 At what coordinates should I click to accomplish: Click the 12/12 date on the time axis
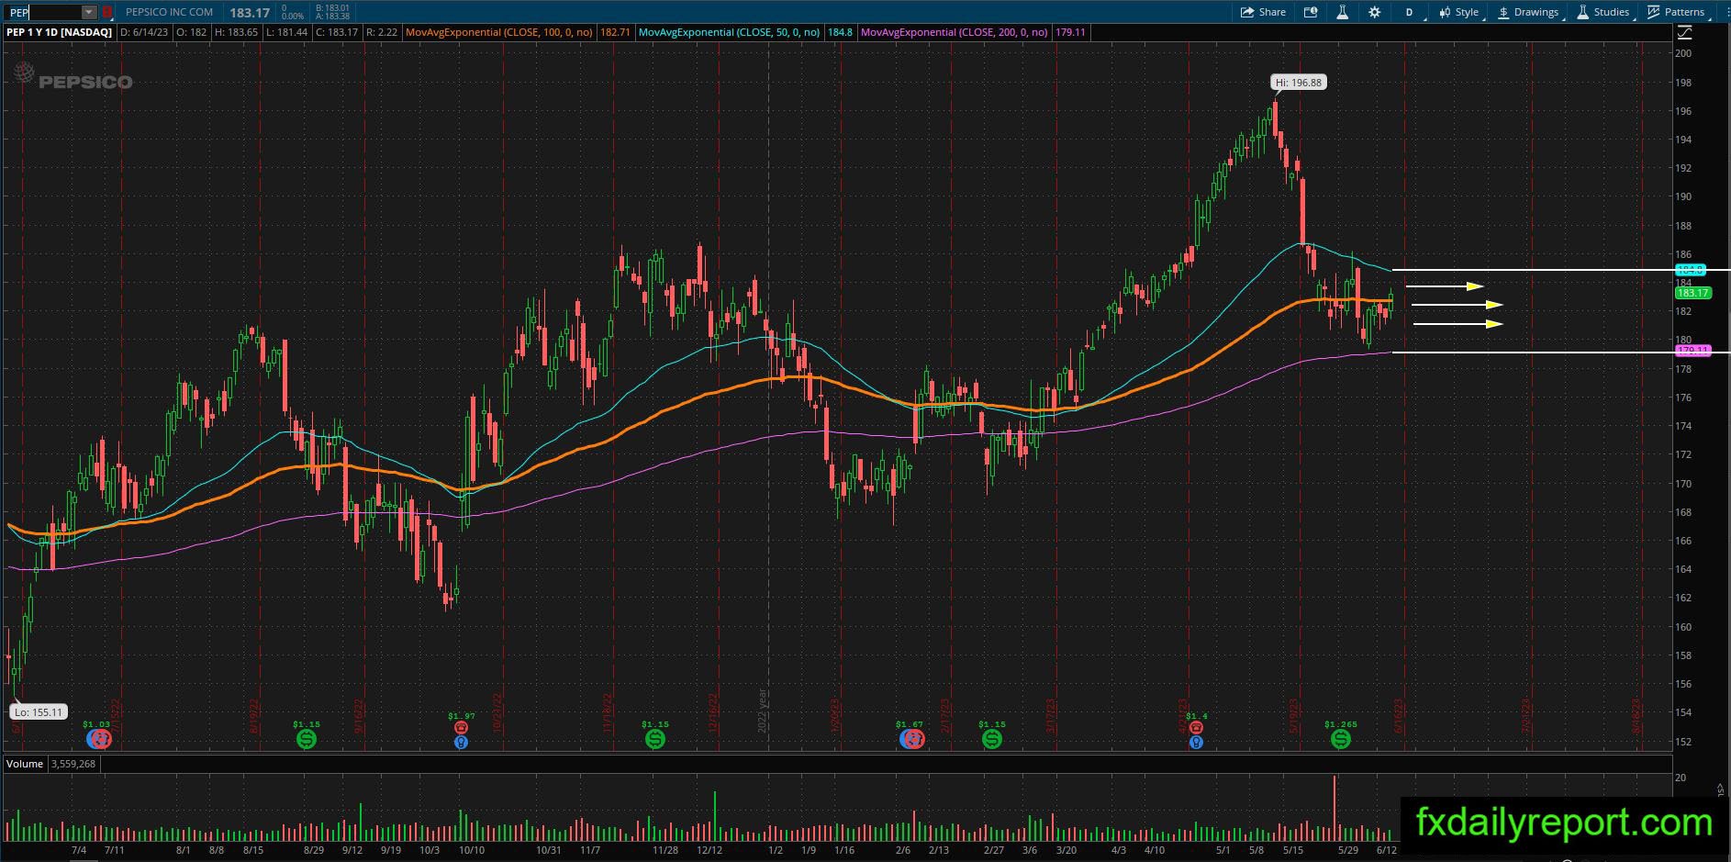[x=709, y=851]
